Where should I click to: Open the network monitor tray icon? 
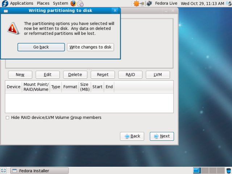149,3
